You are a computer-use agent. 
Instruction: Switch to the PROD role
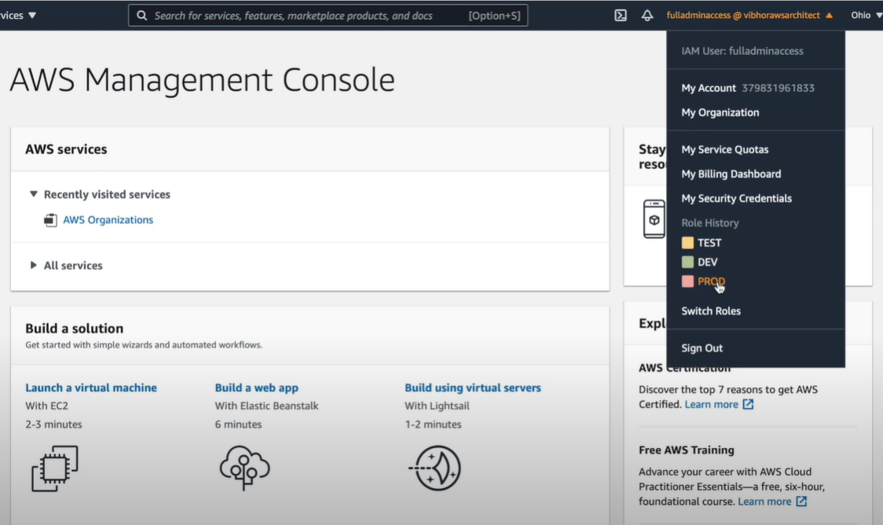pos(711,281)
